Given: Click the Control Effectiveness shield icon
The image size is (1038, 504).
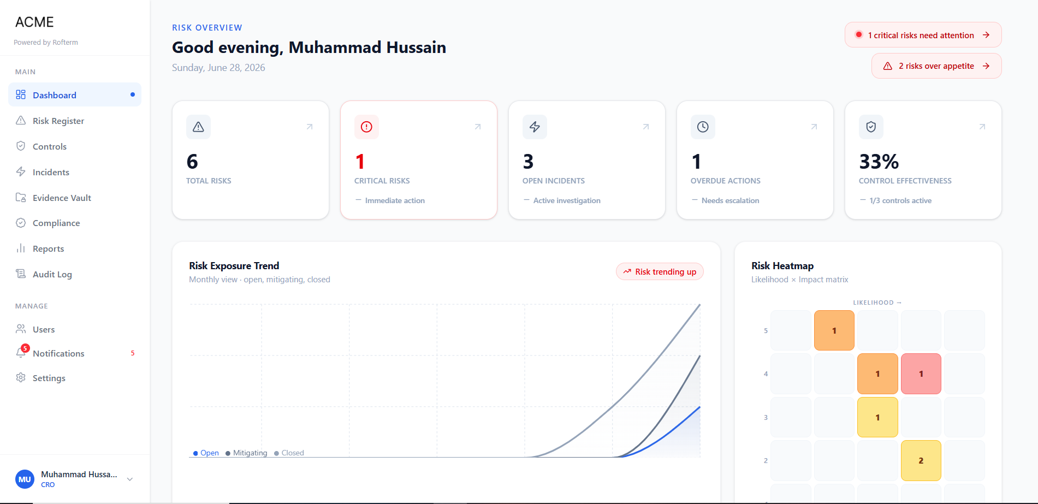Looking at the screenshot, I should click(x=871, y=127).
